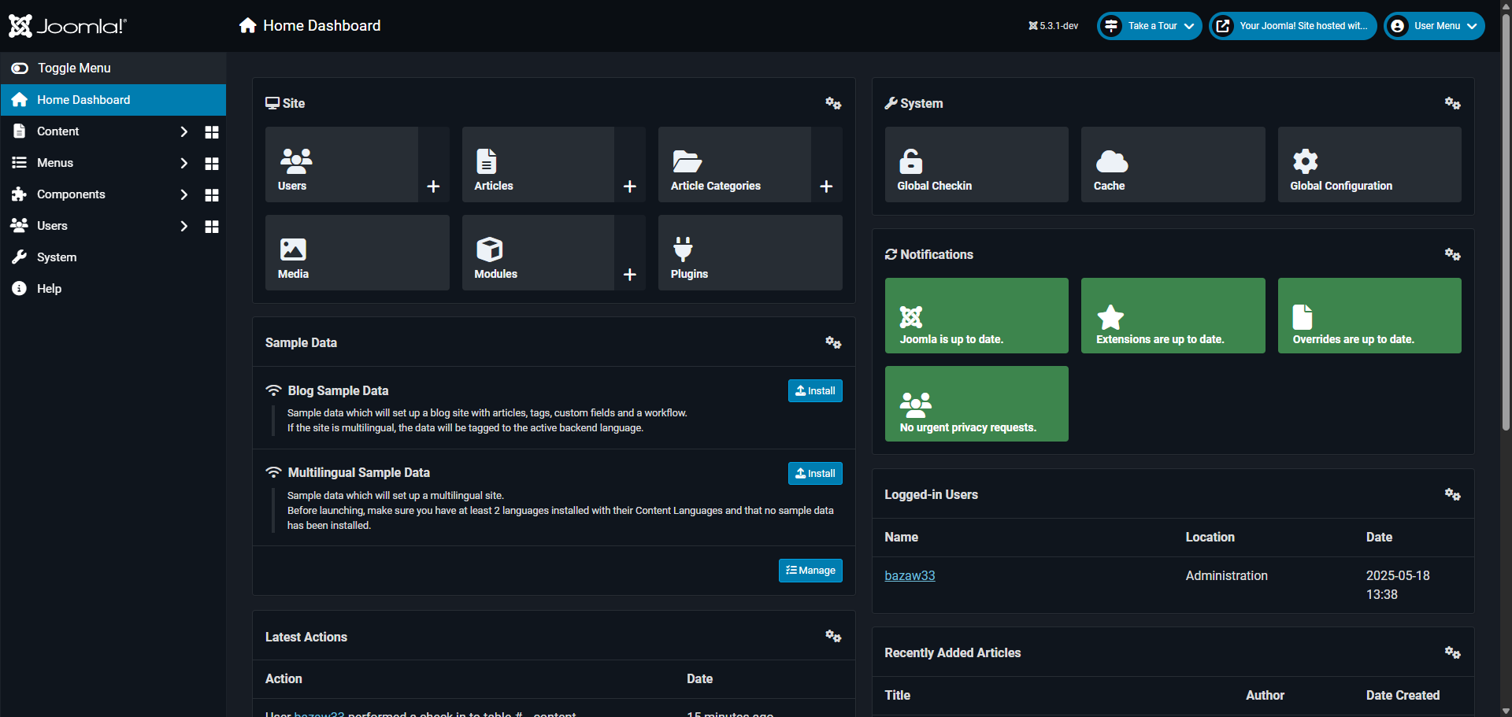
Task: Open Global Checkin via its lock icon
Action: (x=910, y=160)
